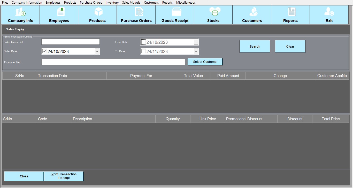The width and height of the screenshot is (353, 188).
Task: Uncheck the Order Date checkbox
Action: tap(44, 51)
